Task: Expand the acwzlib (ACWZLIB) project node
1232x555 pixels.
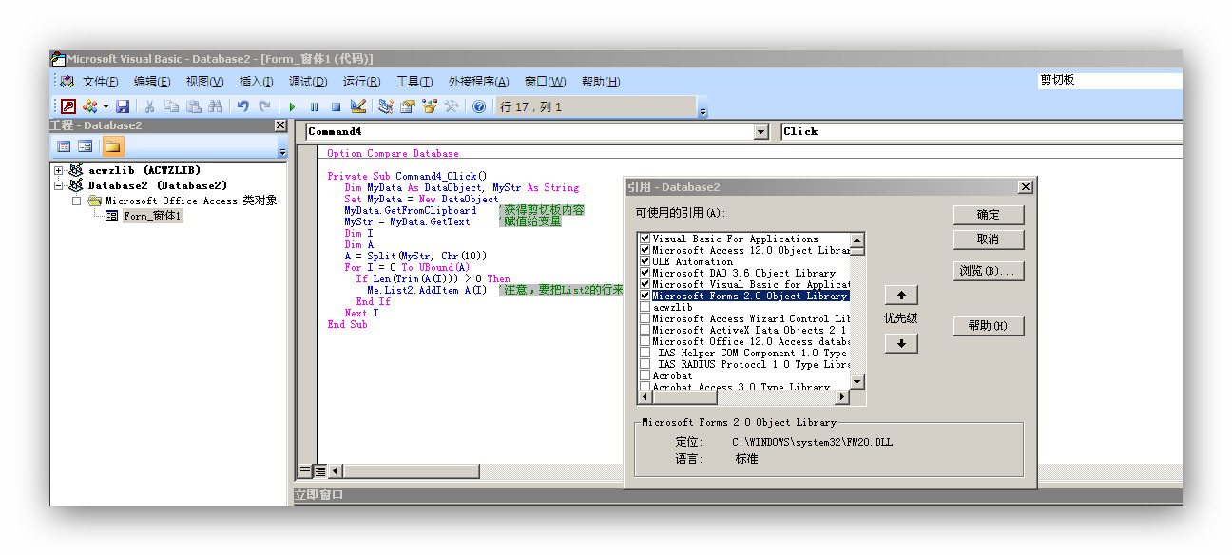Action: click(x=59, y=170)
